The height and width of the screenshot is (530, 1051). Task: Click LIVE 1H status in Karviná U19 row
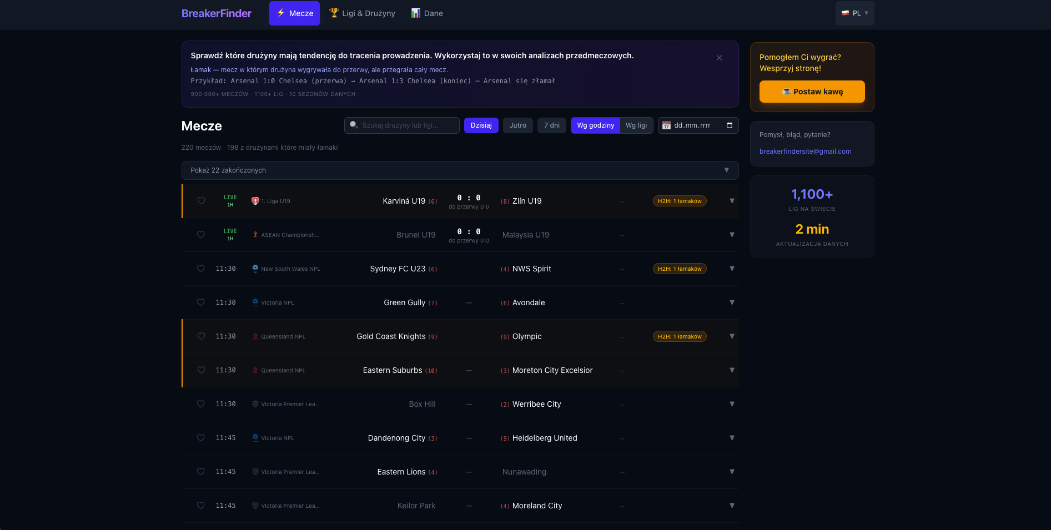click(230, 201)
